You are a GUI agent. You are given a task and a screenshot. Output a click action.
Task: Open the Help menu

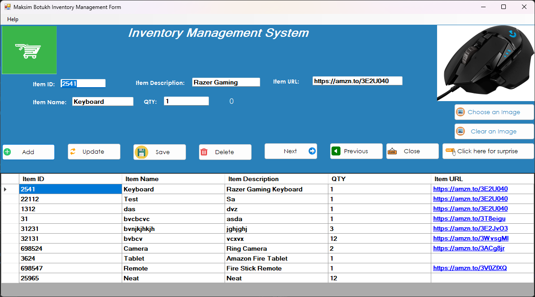(x=13, y=19)
